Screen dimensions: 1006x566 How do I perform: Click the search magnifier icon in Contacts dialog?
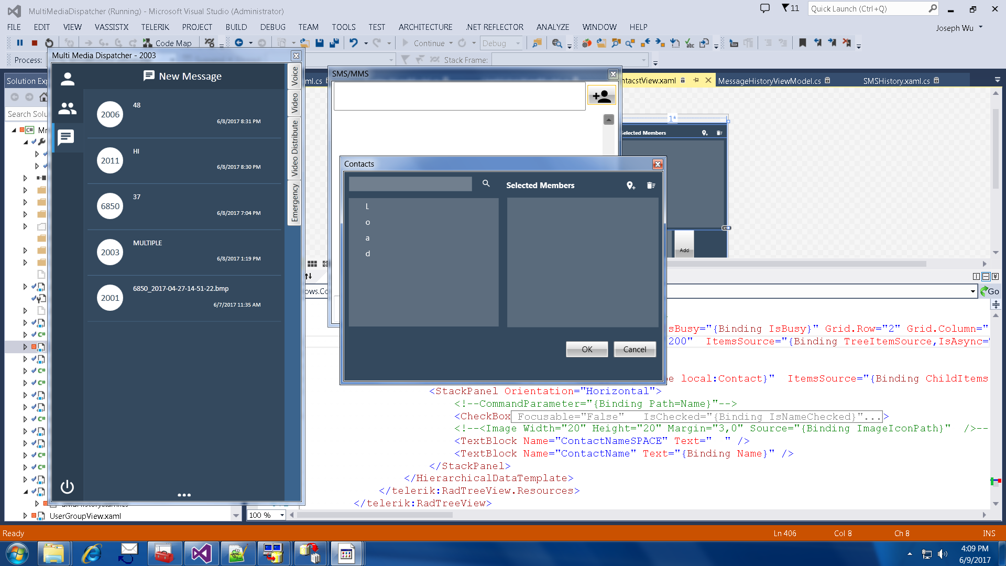pos(486,183)
